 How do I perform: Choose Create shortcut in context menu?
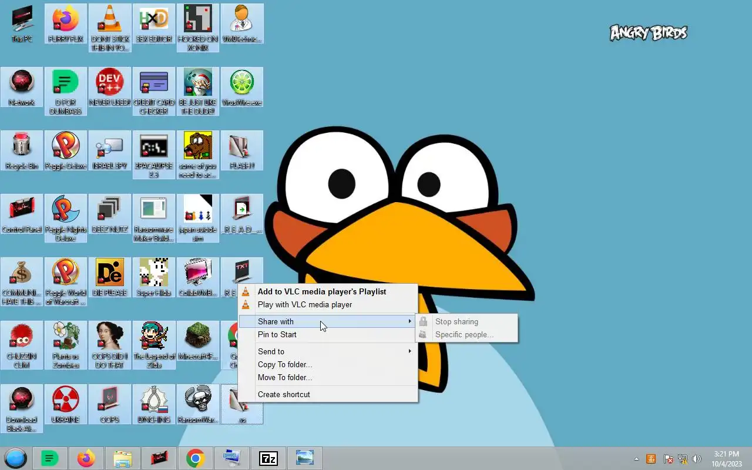328,394
